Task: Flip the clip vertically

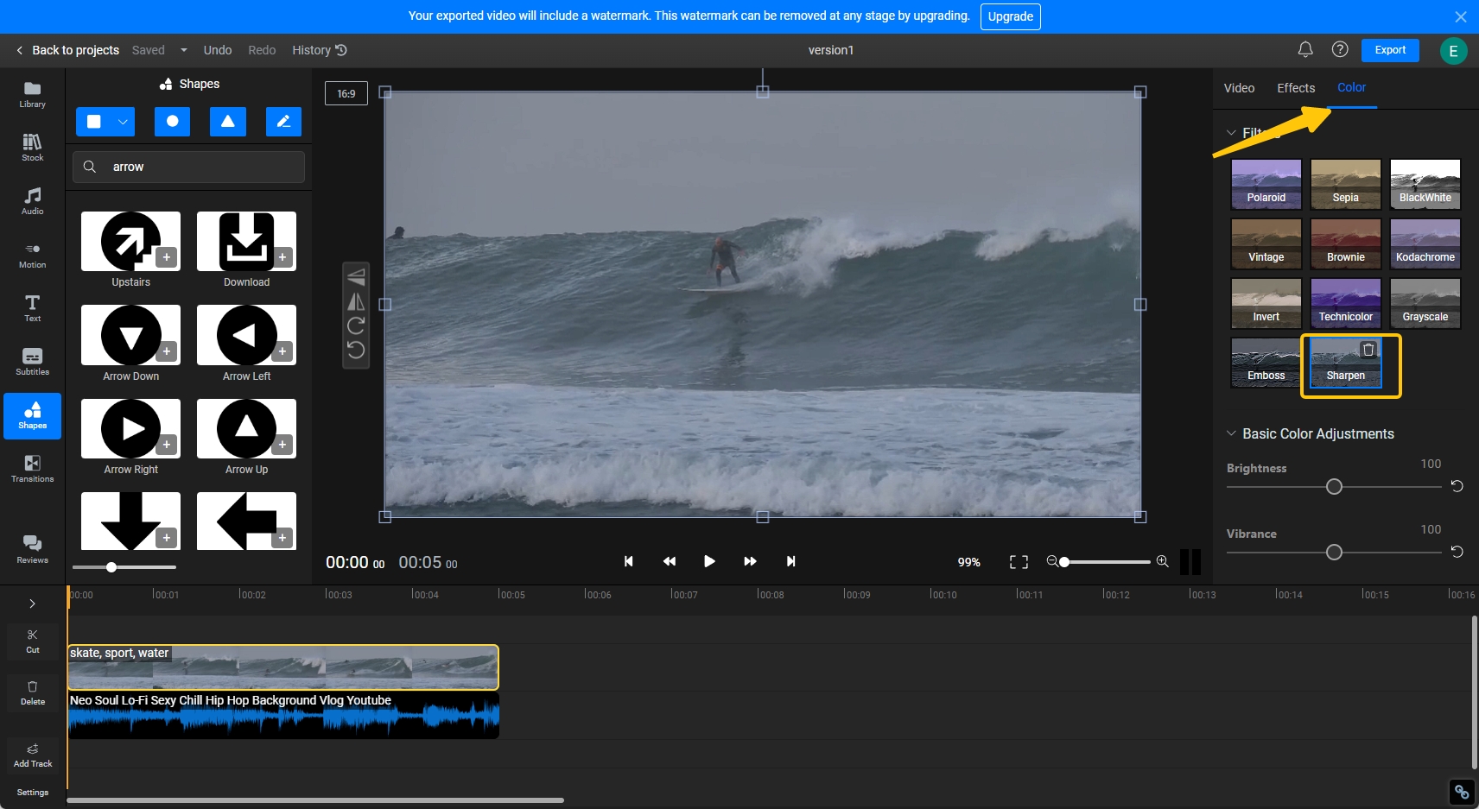Action: point(356,277)
